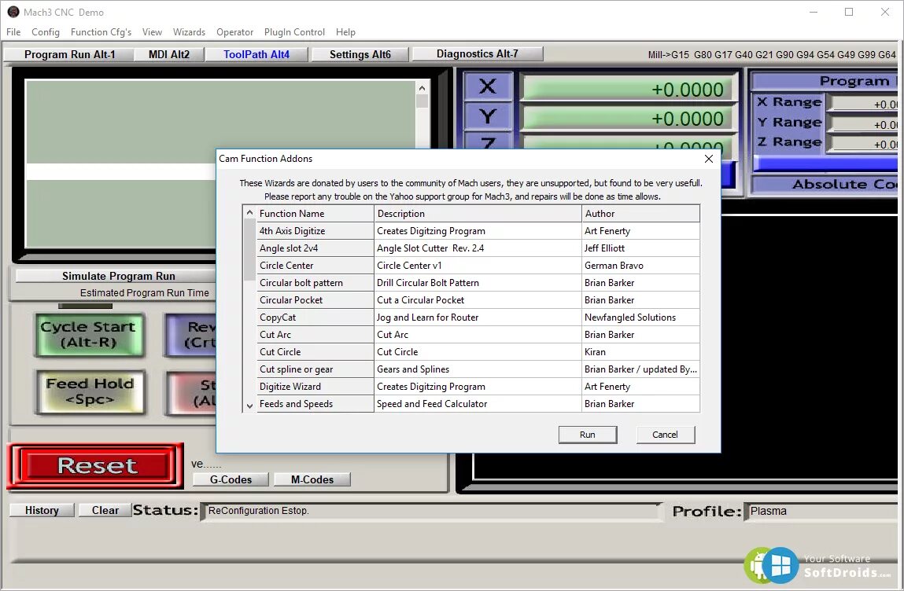The height and width of the screenshot is (591, 904).
Task: Click the Author column header
Action: pos(641,214)
